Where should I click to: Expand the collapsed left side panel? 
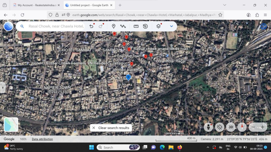click(x=3, y=88)
